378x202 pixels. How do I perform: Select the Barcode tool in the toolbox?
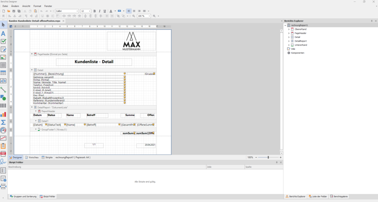click(x=3, y=106)
